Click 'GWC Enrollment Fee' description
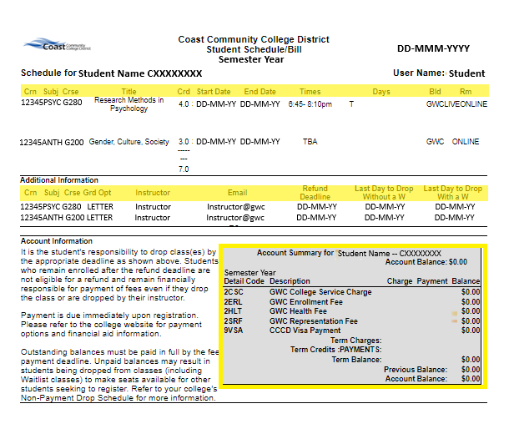509x429 pixels. pyautogui.click(x=305, y=302)
